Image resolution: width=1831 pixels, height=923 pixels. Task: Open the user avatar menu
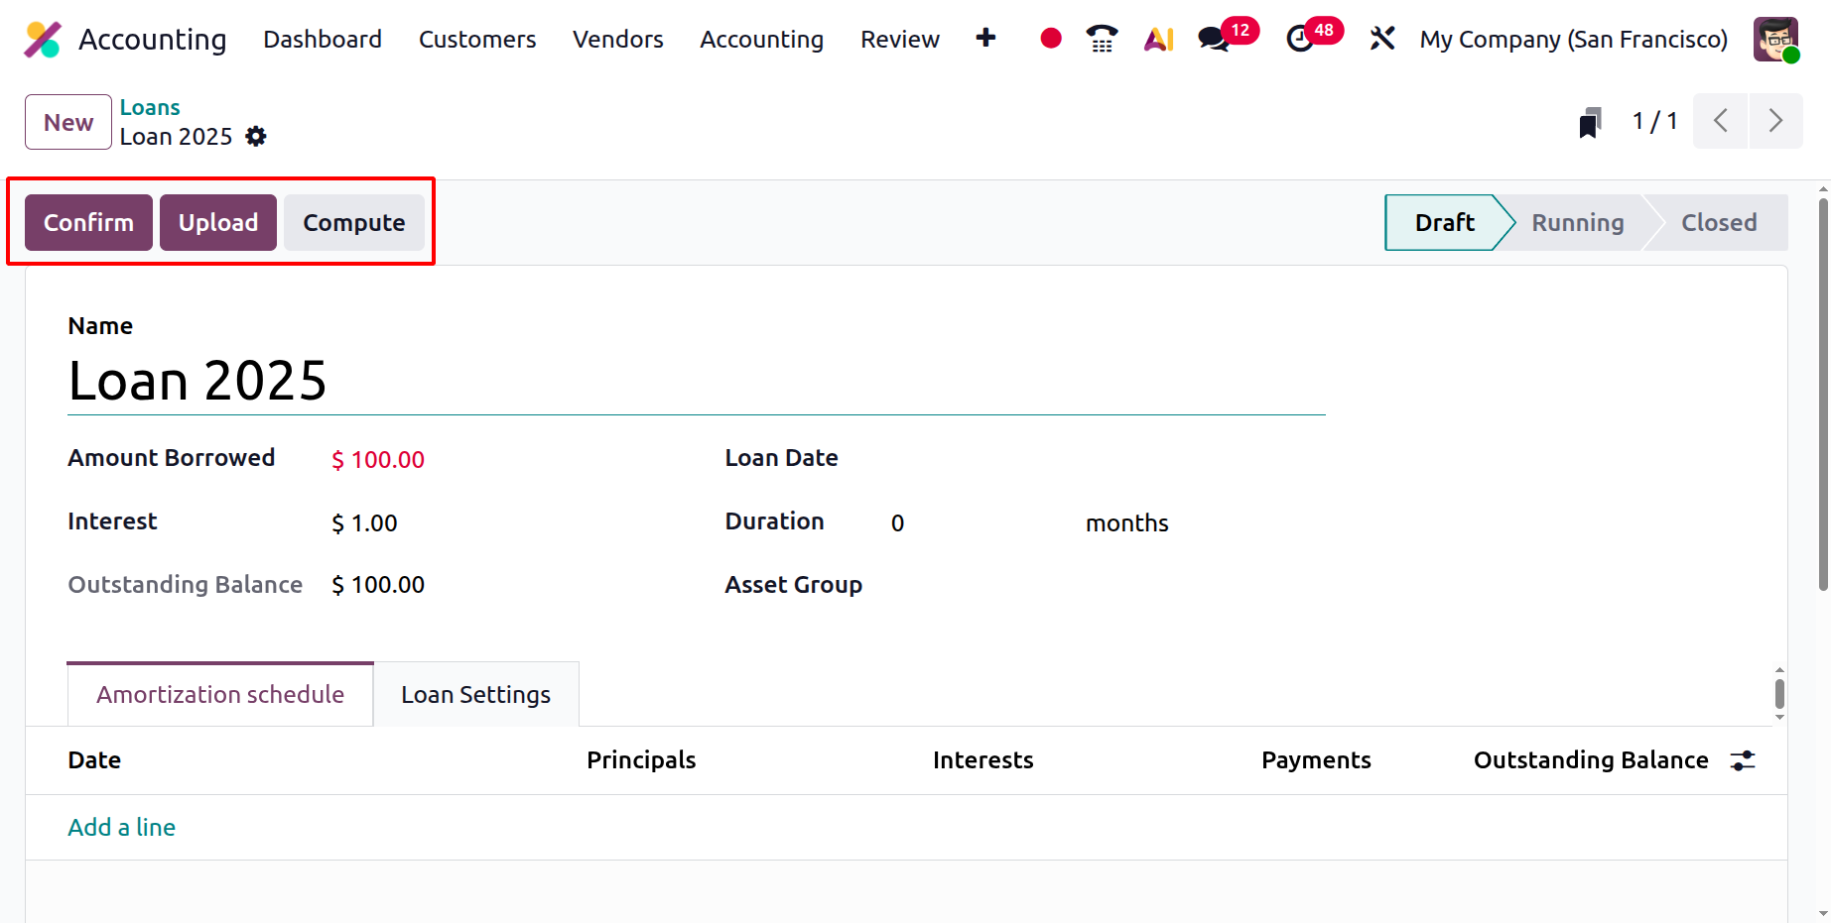[1775, 40]
